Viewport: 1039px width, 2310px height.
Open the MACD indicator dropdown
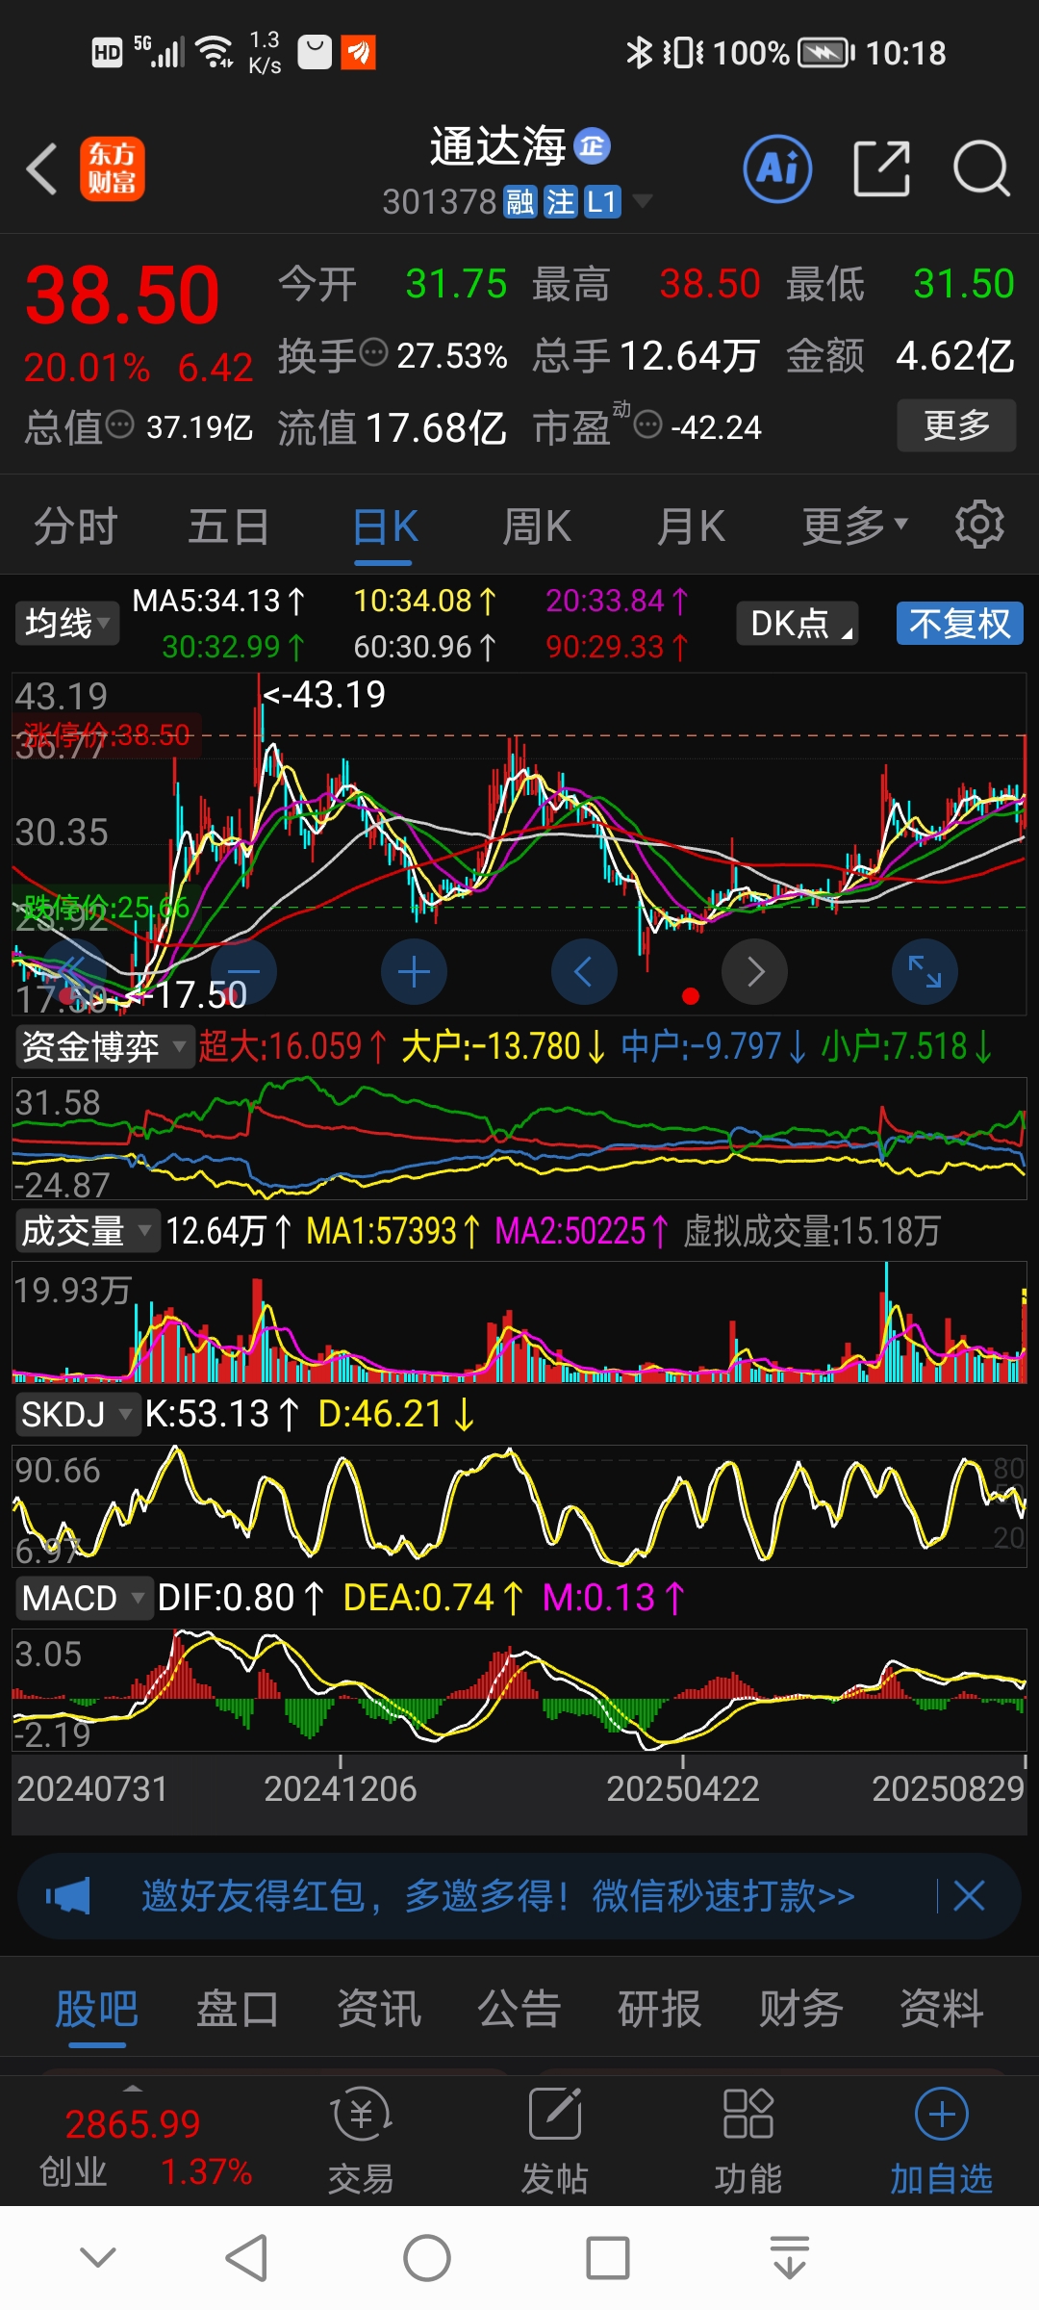(84, 1599)
